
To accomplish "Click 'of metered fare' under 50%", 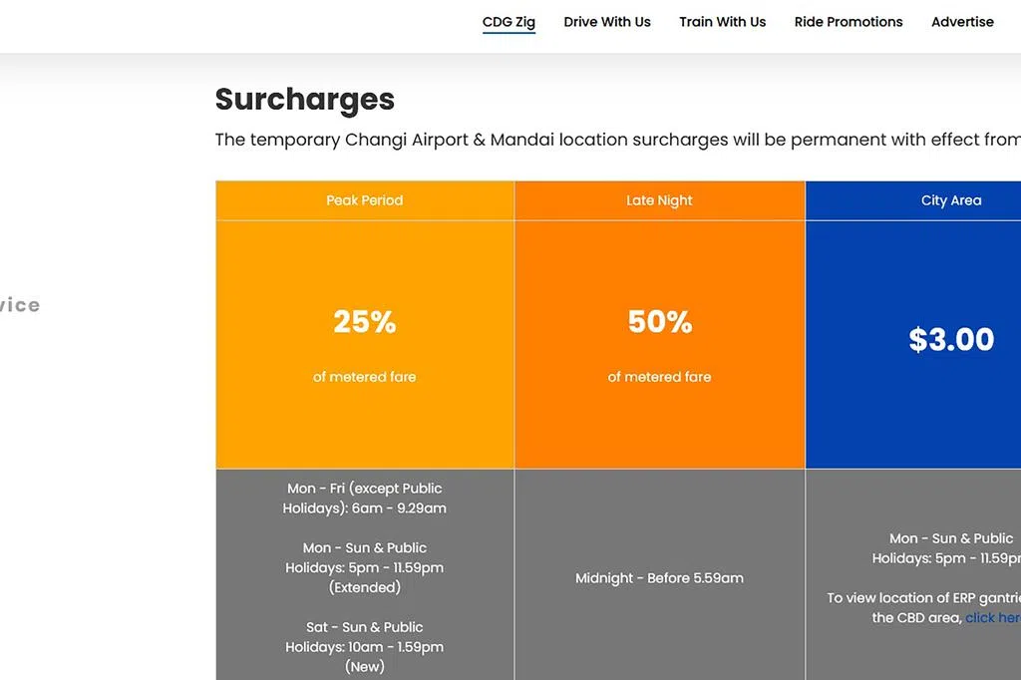I will coord(659,377).
